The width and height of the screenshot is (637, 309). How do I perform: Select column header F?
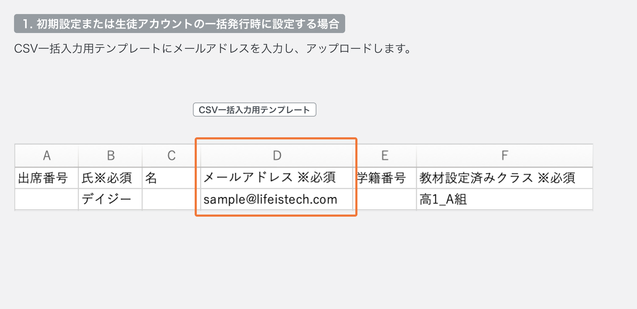coord(504,156)
